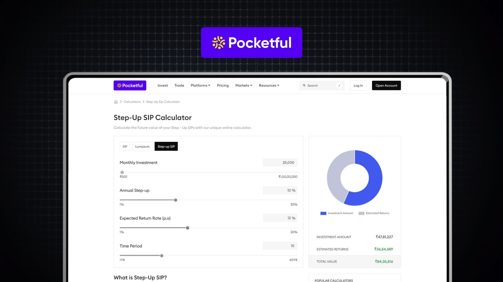Click the blue Investment Amount legend swatch
Viewport: 503px width, 282px height.
tap(323, 213)
